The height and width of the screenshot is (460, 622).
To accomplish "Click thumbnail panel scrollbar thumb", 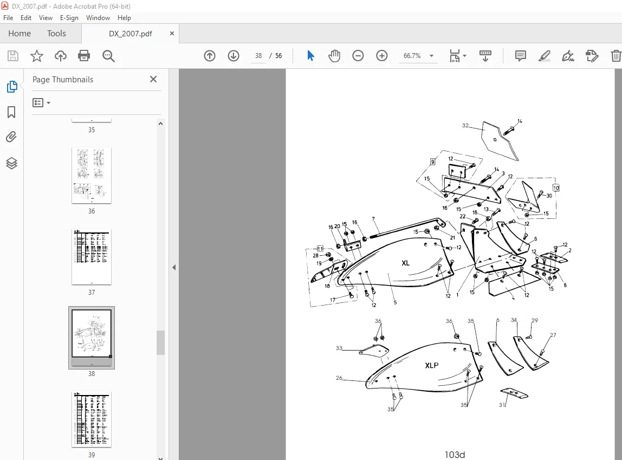I will (161, 342).
